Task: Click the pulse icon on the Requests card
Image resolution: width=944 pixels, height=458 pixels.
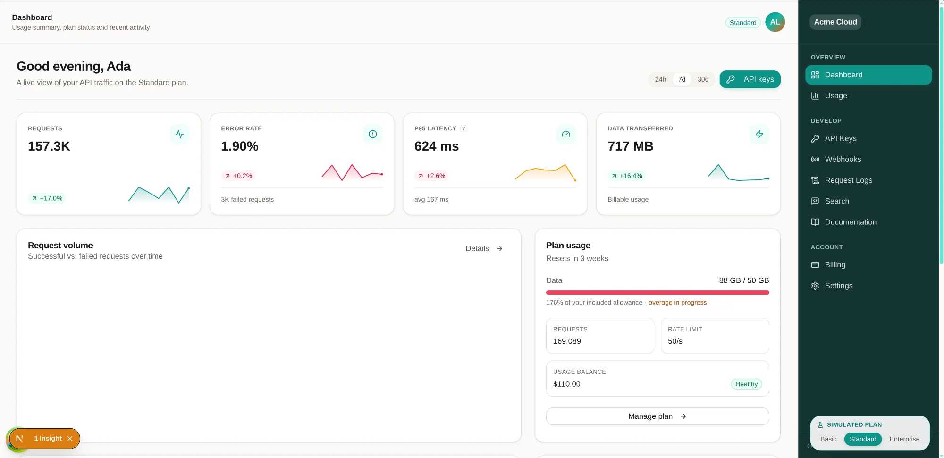Action: click(179, 134)
